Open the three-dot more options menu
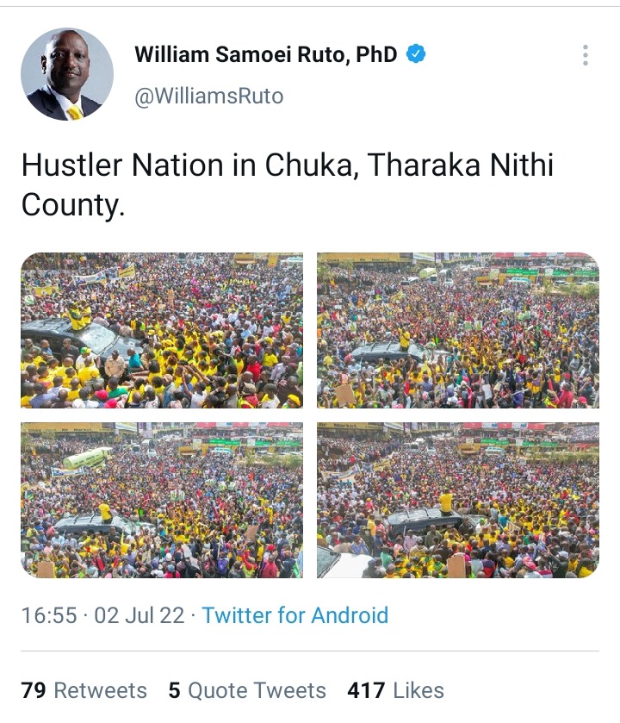Screen dimensions: 620x723 point(585,55)
